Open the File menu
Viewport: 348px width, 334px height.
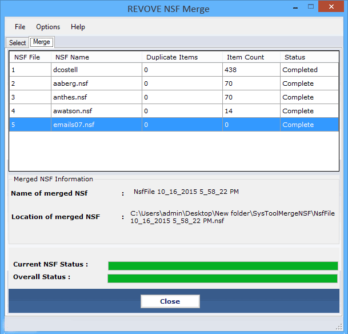[20, 27]
